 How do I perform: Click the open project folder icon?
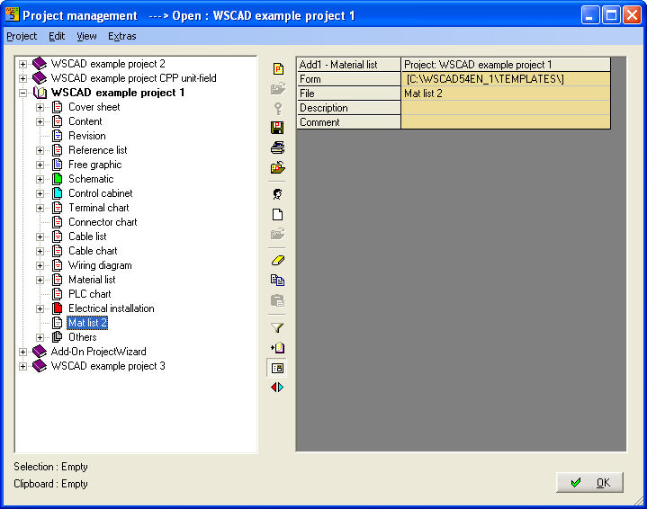(x=278, y=167)
